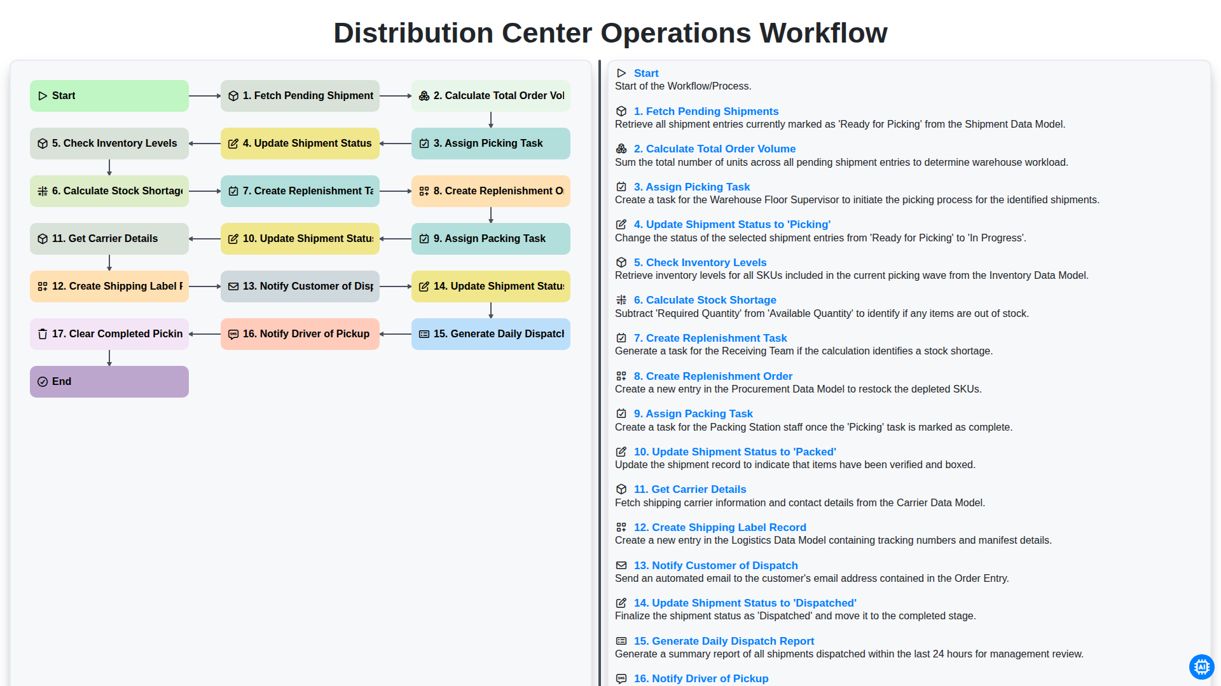Select the '1. Fetch Pending Shipment' node label
This screenshot has height=686, width=1221.
point(308,96)
